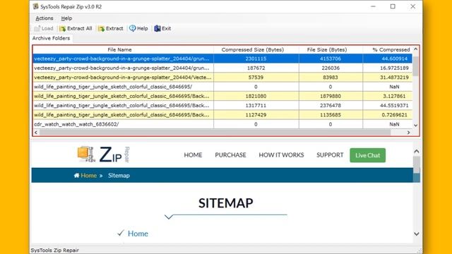Viewport: 452px width, 254px height.
Task: Click the green Live Chat button
Action: [367, 155]
